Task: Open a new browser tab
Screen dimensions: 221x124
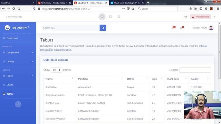Action: (x=148, y=3)
